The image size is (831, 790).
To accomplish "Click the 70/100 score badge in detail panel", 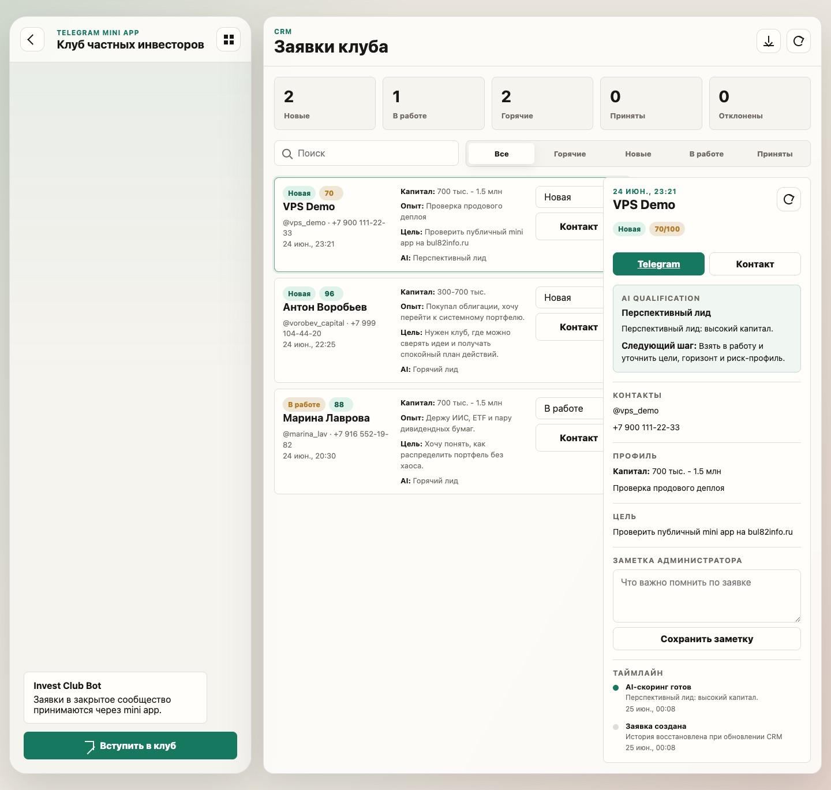I will click(x=667, y=229).
